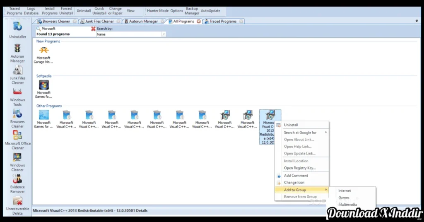Viewport: 424px width, 222px height.
Task: Open Traced Programs toolbar button
Action: pyautogui.click(x=14, y=11)
